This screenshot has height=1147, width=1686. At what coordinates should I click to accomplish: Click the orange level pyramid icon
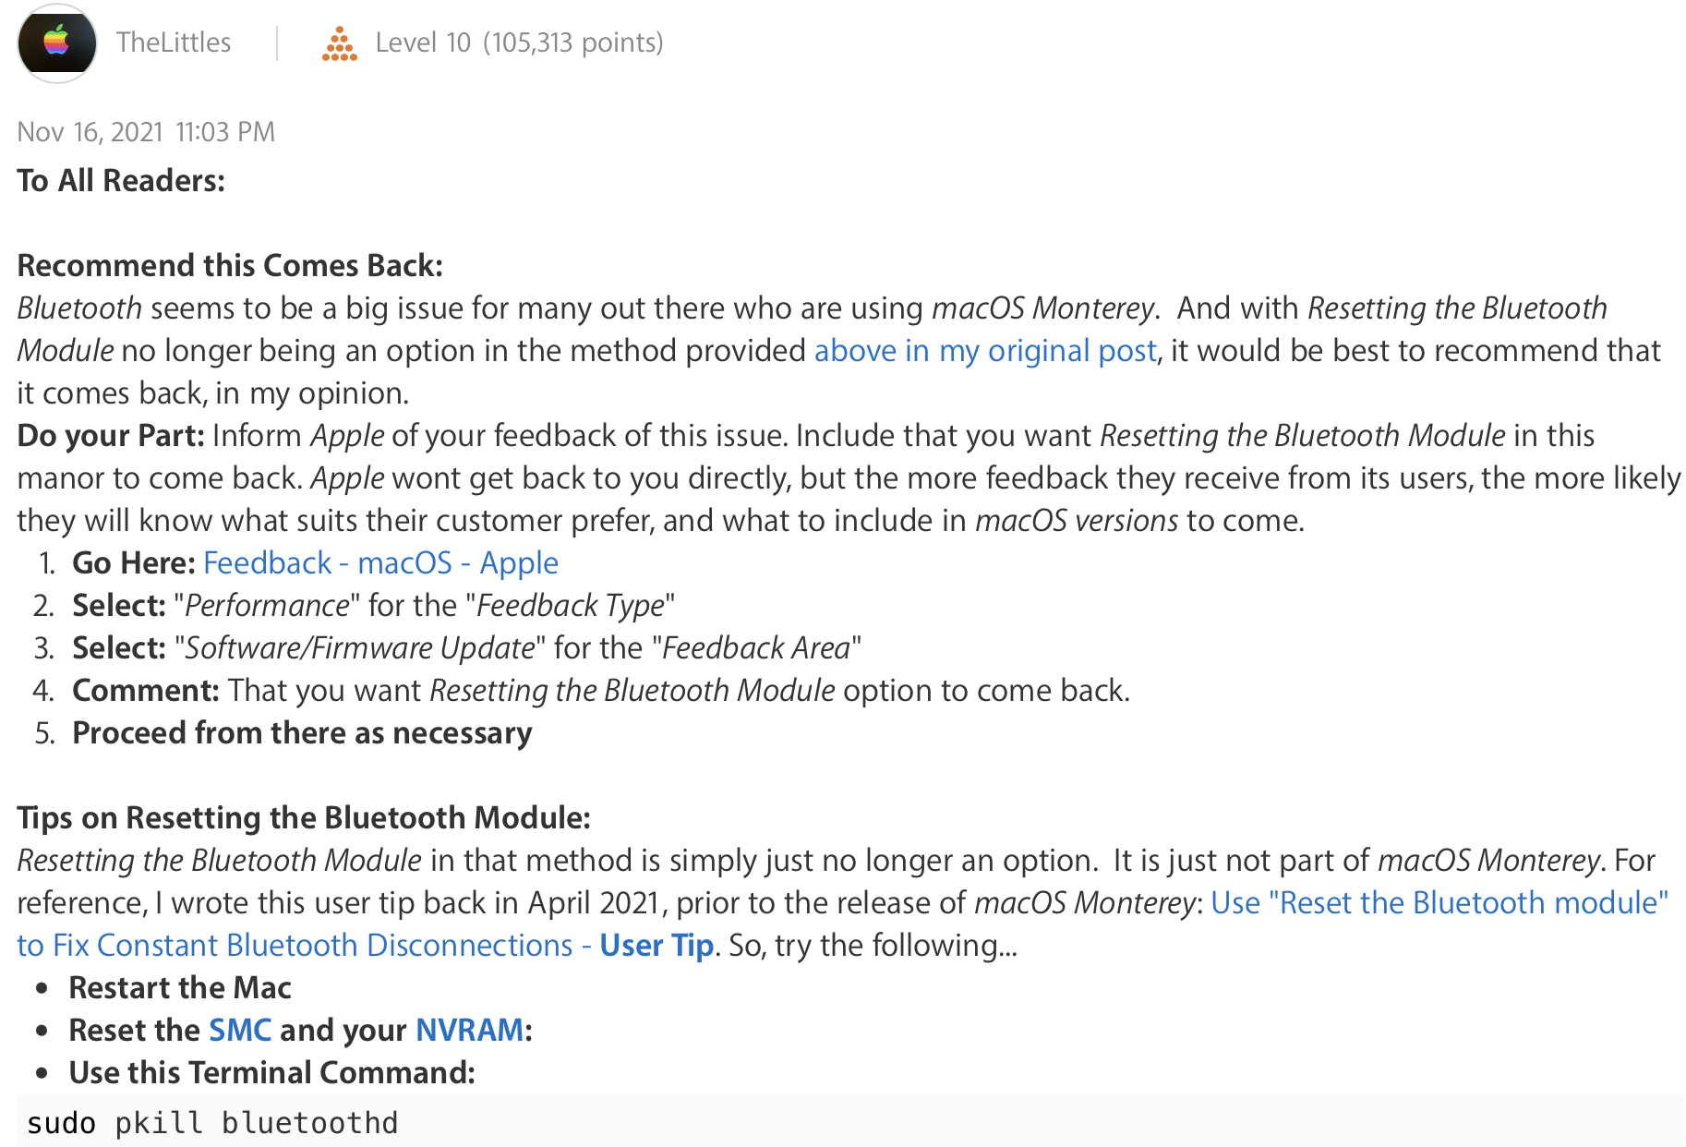pyautogui.click(x=339, y=43)
